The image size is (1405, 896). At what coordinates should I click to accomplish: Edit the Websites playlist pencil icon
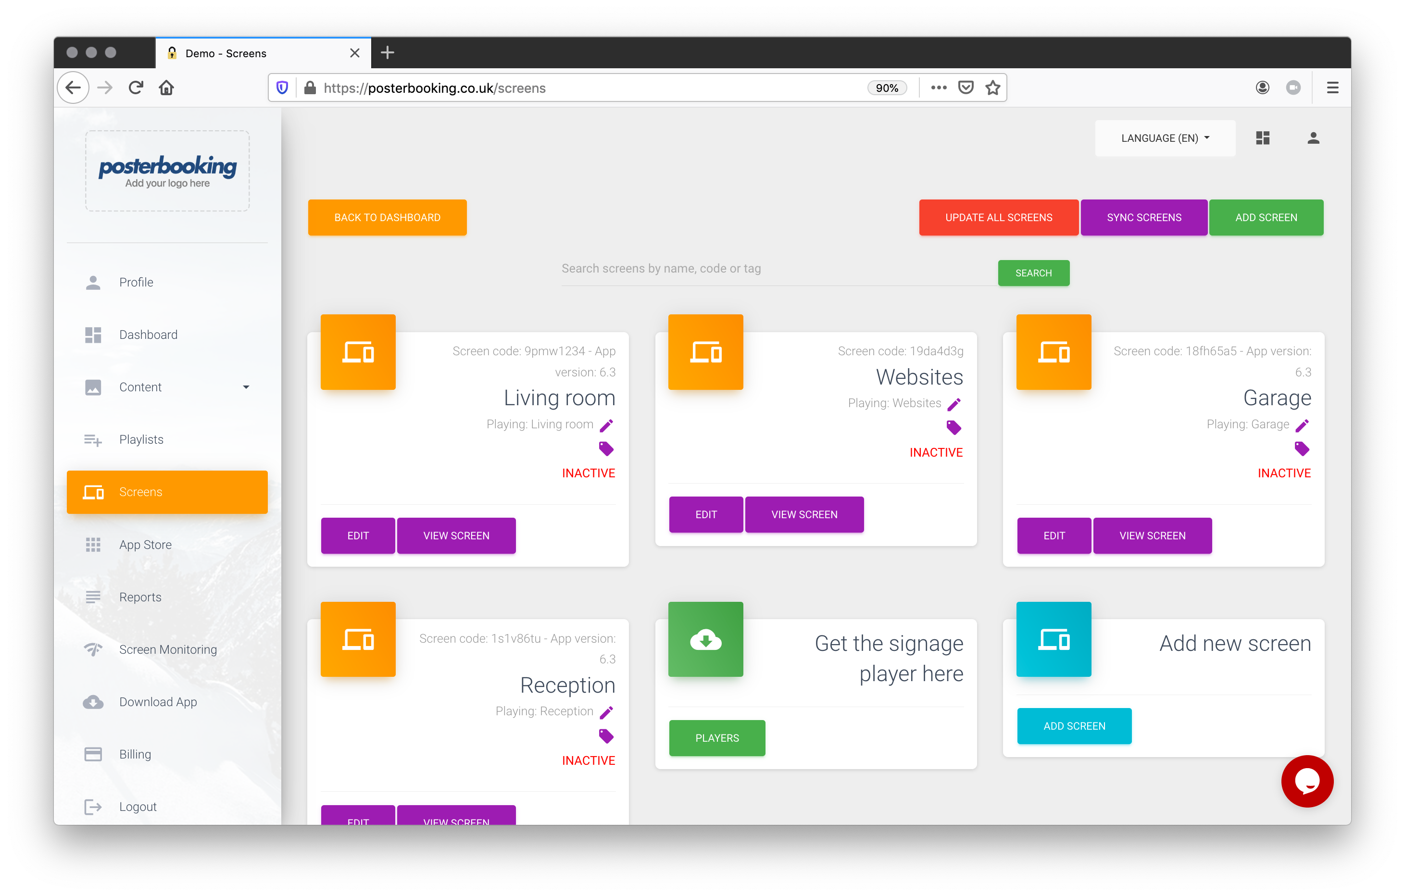pos(954,404)
